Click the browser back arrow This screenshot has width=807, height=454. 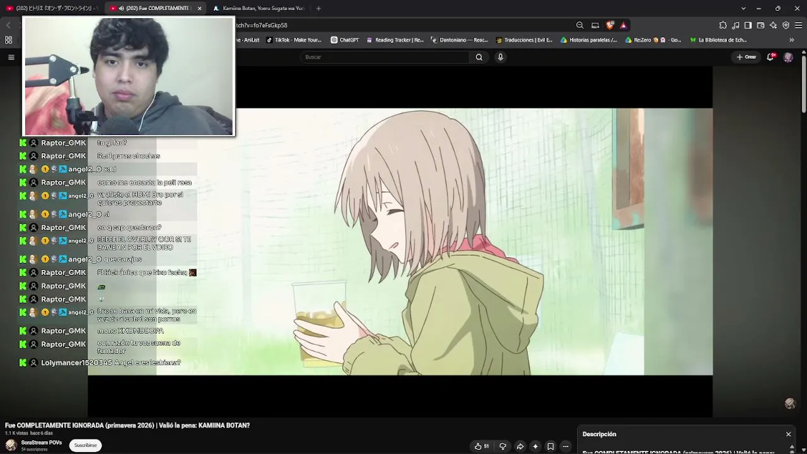point(8,25)
